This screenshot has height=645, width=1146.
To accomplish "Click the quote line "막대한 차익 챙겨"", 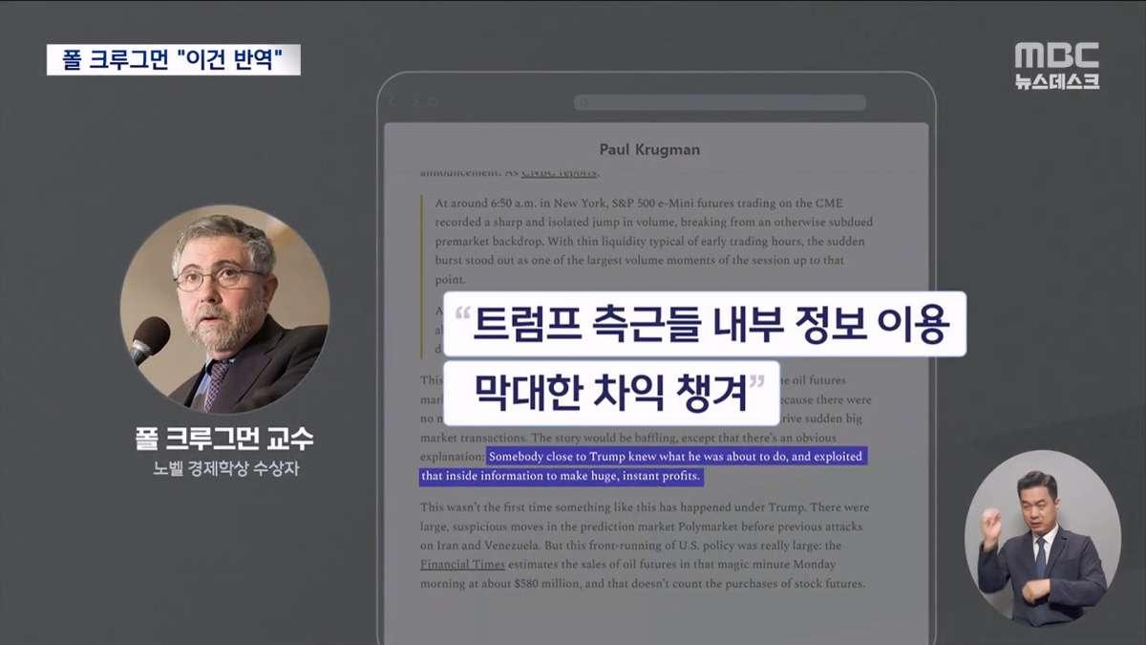I will pos(612,392).
